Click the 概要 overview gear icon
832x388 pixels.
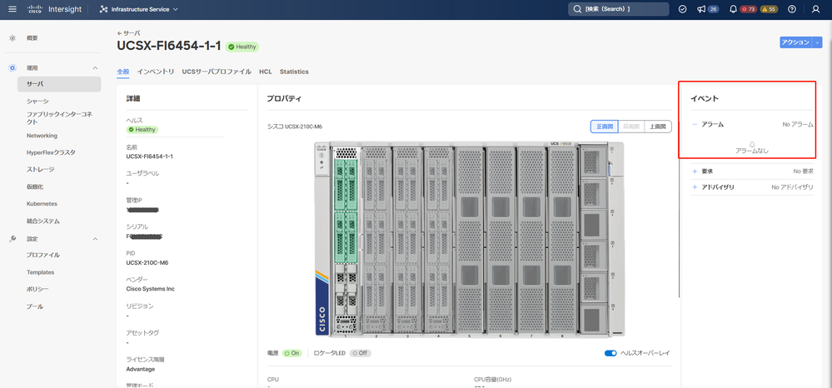12,38
